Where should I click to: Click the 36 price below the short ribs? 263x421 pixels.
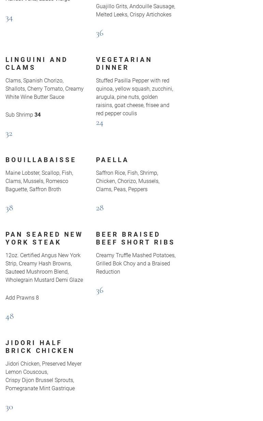(x=100, y=290)
